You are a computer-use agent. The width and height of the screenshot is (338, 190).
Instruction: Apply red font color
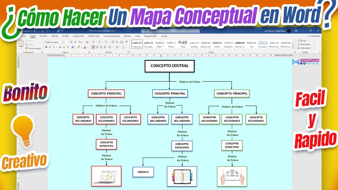pyautogui.click(x=85, y=47)
